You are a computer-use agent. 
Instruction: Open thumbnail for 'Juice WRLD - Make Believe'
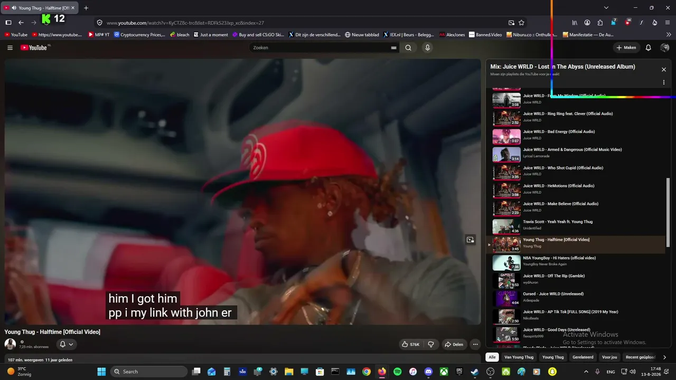point(506,208)
